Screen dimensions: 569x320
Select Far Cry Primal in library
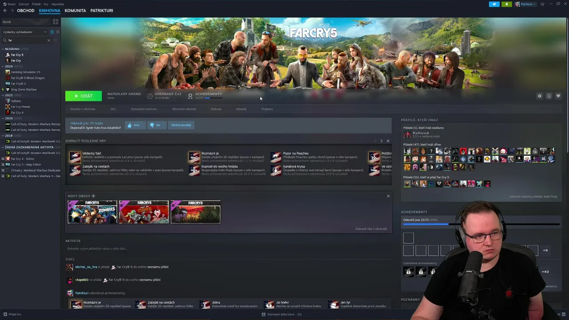point(20,107)
